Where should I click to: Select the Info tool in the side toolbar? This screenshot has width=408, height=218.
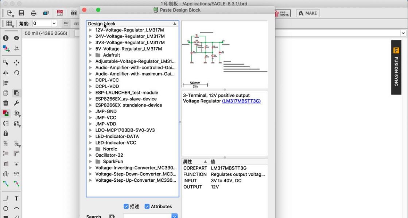tap(5, 38)
